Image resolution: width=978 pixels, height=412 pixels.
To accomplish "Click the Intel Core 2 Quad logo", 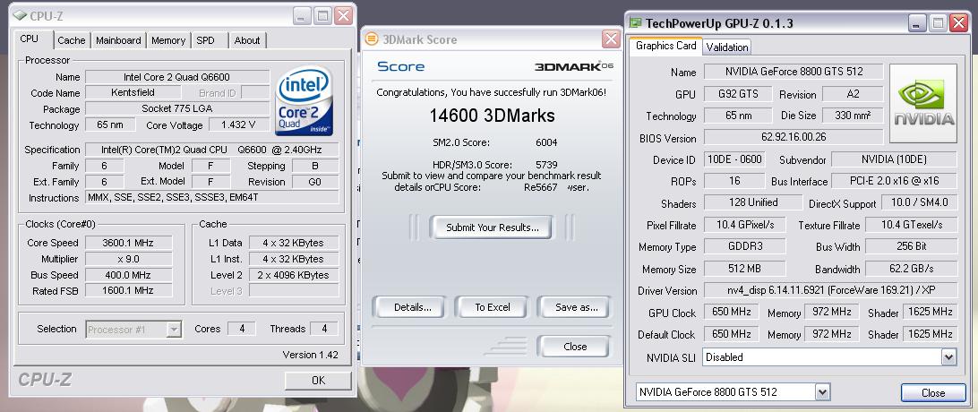I will (x=305, y=101).
